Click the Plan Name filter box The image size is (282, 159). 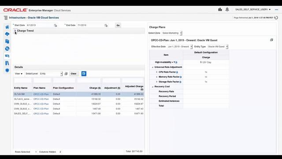point(42,80)
